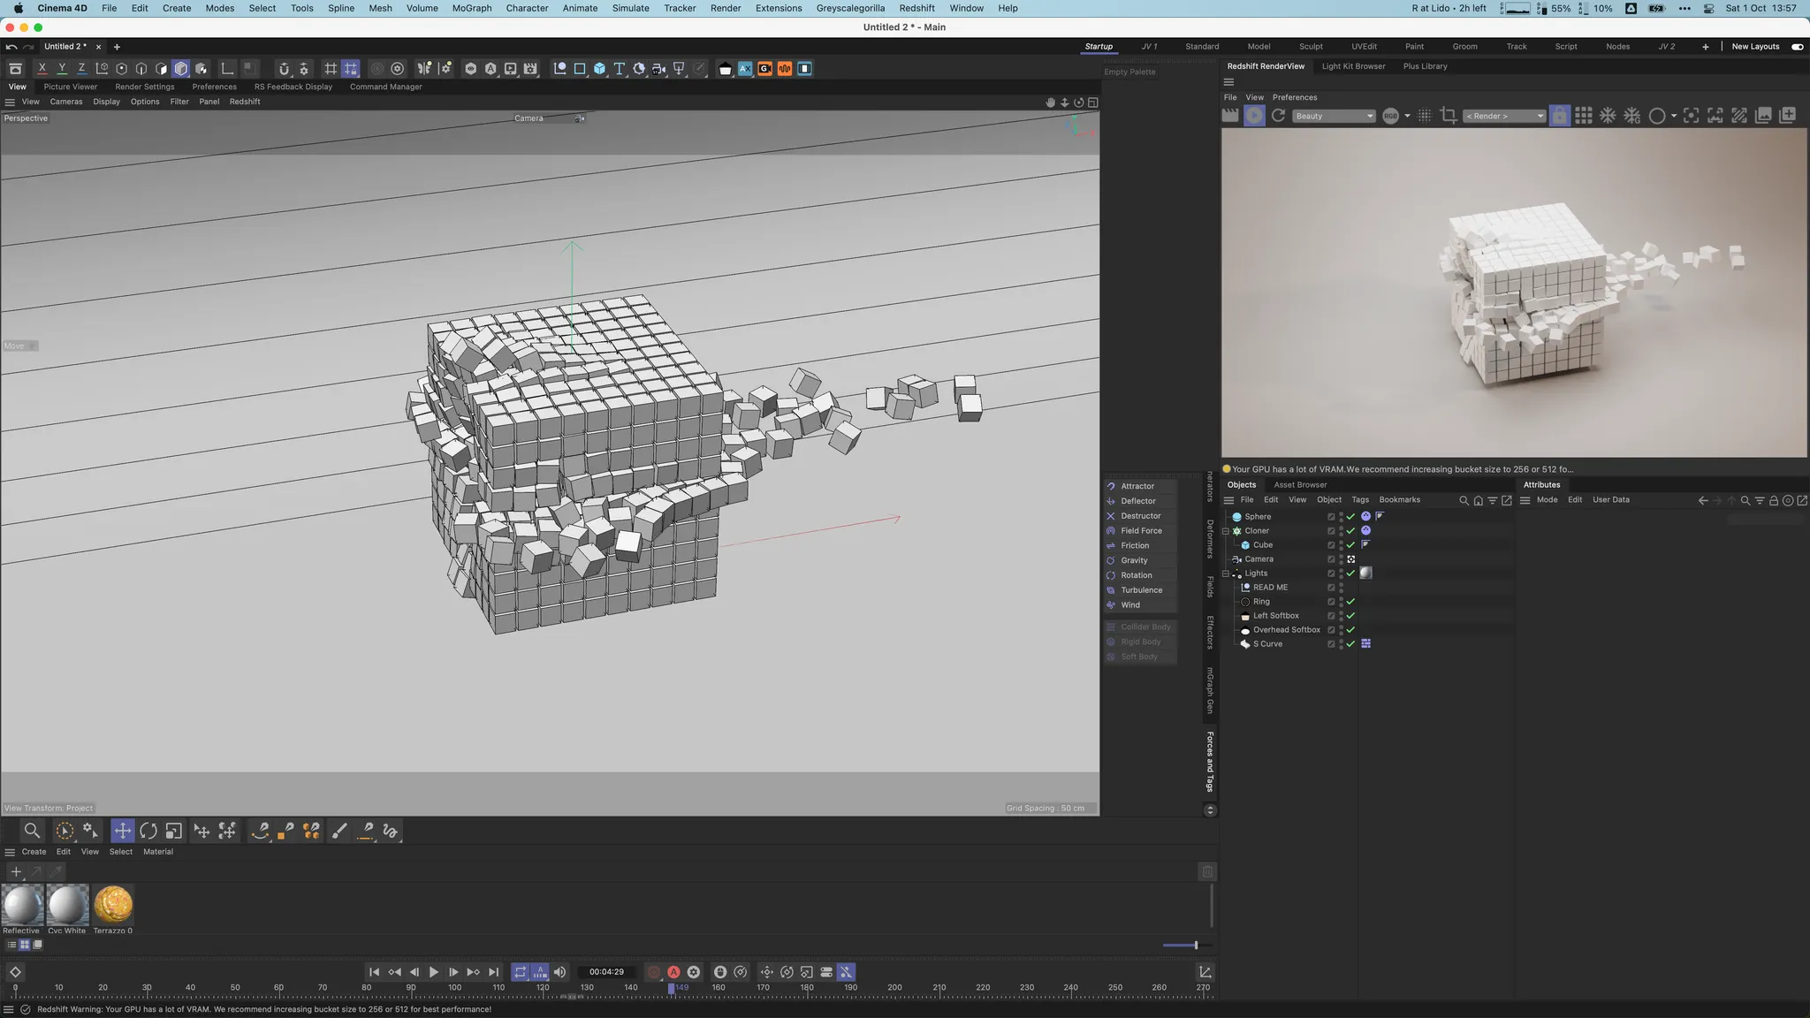
Task: Collapse the Lights group in Objects
Action: (1226, 574)
